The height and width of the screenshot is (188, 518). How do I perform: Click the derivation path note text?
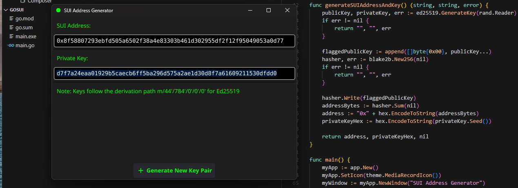coord(148,91)
